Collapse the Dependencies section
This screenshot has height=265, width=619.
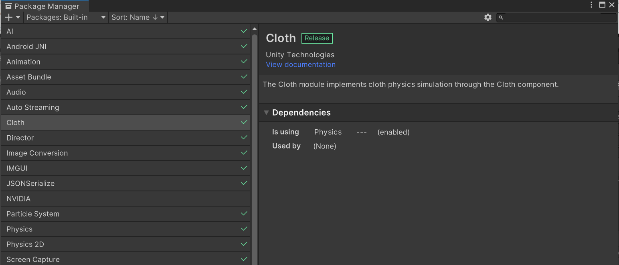click(x=266, y=113)
